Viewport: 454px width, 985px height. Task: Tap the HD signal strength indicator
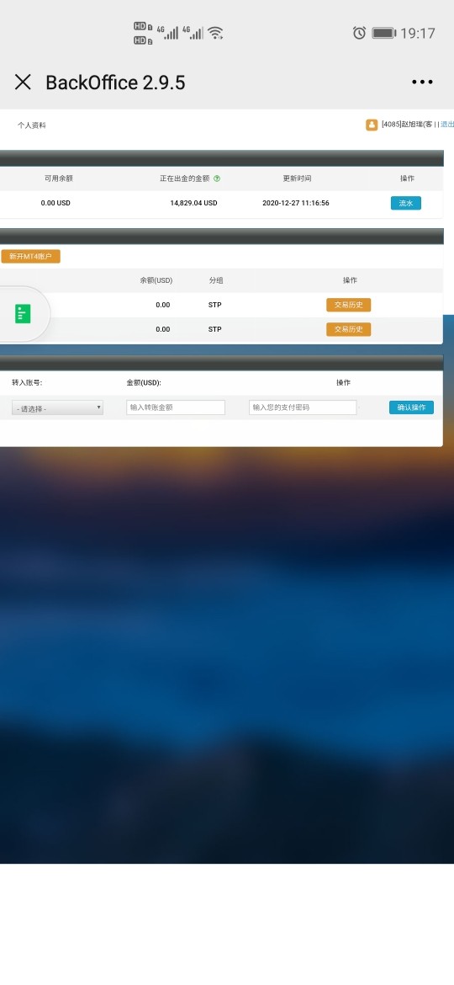(143, 34)
